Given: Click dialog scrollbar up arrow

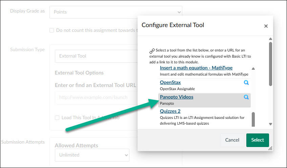Looking at the screenshot, I should (x=270, y=39).
